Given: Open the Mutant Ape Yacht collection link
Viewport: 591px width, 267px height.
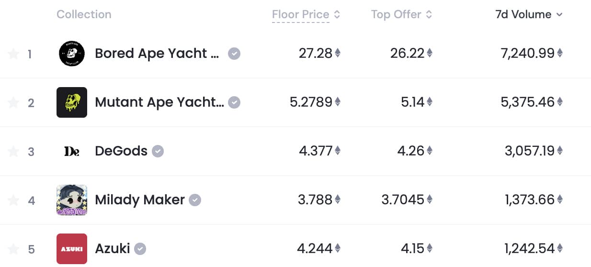Looking at the screenshot, I should pyautogui.click(x=159, y=102).
